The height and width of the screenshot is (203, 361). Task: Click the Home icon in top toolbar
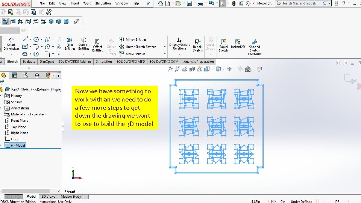[x=161, y=3]
